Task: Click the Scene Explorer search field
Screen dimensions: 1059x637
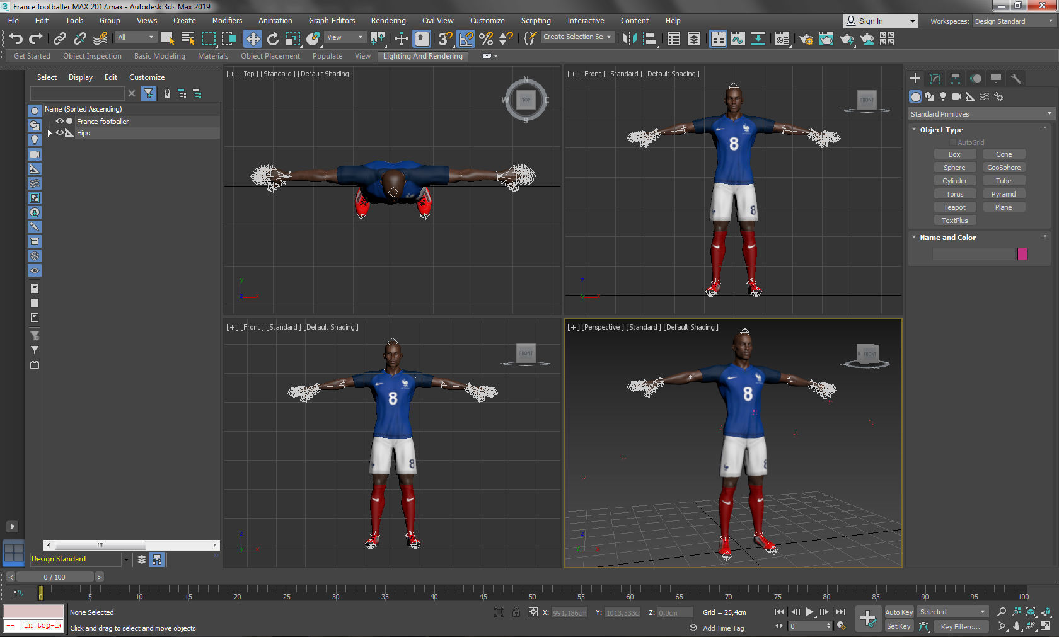Action: [x=78, y=93]
